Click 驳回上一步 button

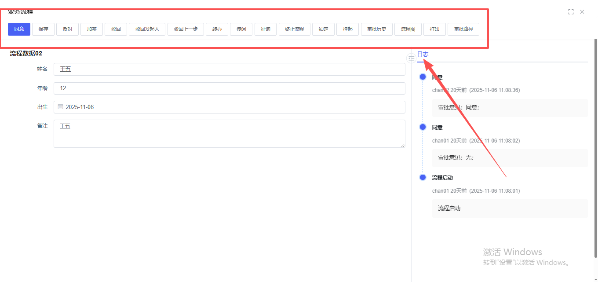coord(186,29)
